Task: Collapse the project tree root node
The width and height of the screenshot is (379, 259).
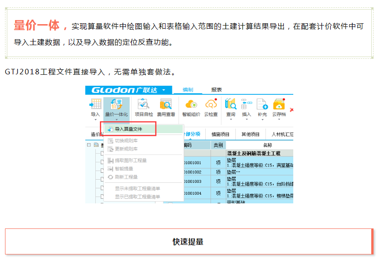Action: 89,145
